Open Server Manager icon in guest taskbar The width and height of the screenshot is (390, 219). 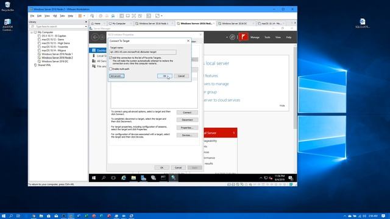144,178
